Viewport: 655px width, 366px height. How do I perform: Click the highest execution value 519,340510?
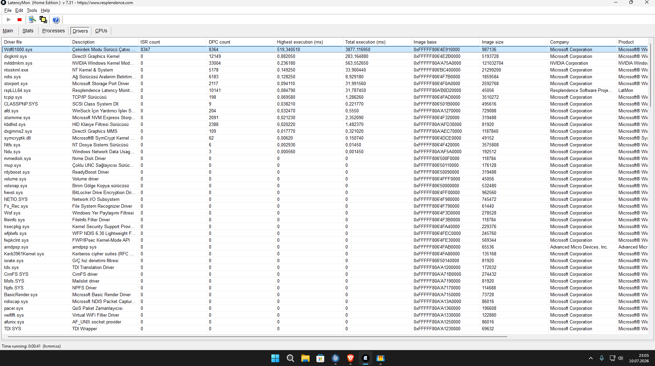click(x=288, y=49)
